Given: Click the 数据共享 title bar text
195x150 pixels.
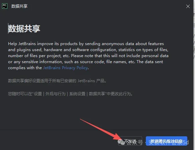Looking at the screenshot, I should (19, 6).
